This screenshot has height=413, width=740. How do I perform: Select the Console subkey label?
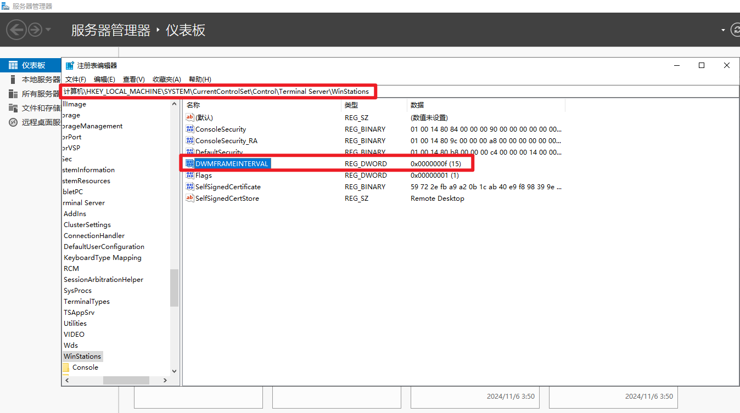(85, 367)
